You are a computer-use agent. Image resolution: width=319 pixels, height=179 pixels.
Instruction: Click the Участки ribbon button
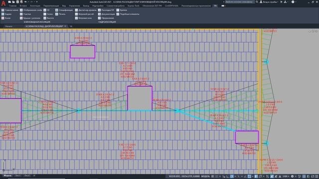[x=25, y=14]
